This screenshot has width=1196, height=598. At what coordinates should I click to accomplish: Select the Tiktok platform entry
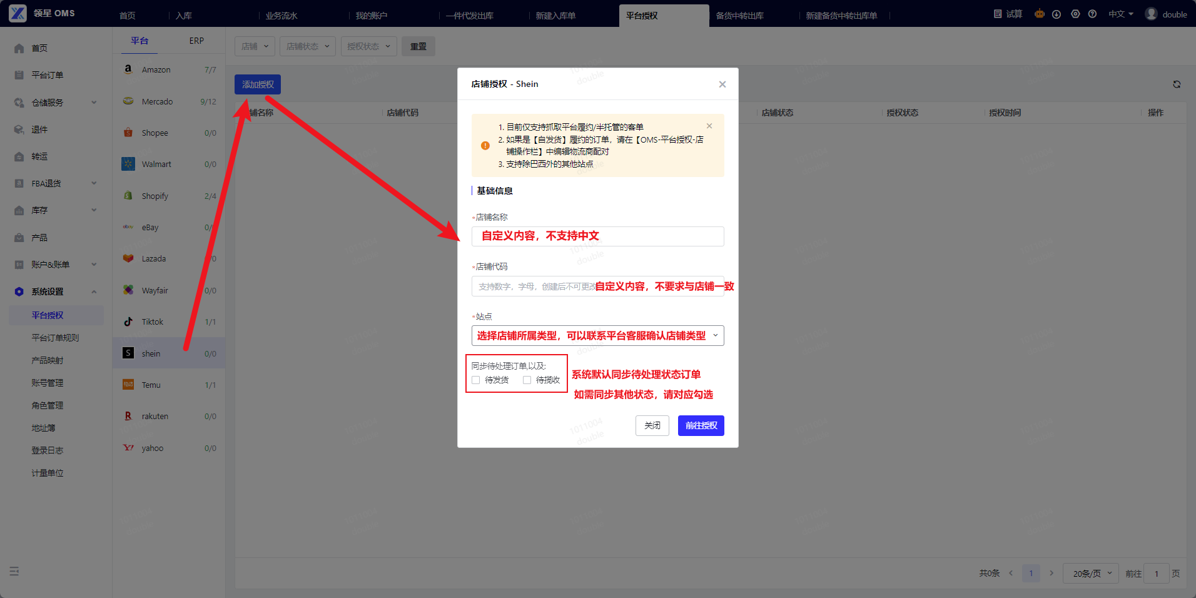tap(169, 322)
